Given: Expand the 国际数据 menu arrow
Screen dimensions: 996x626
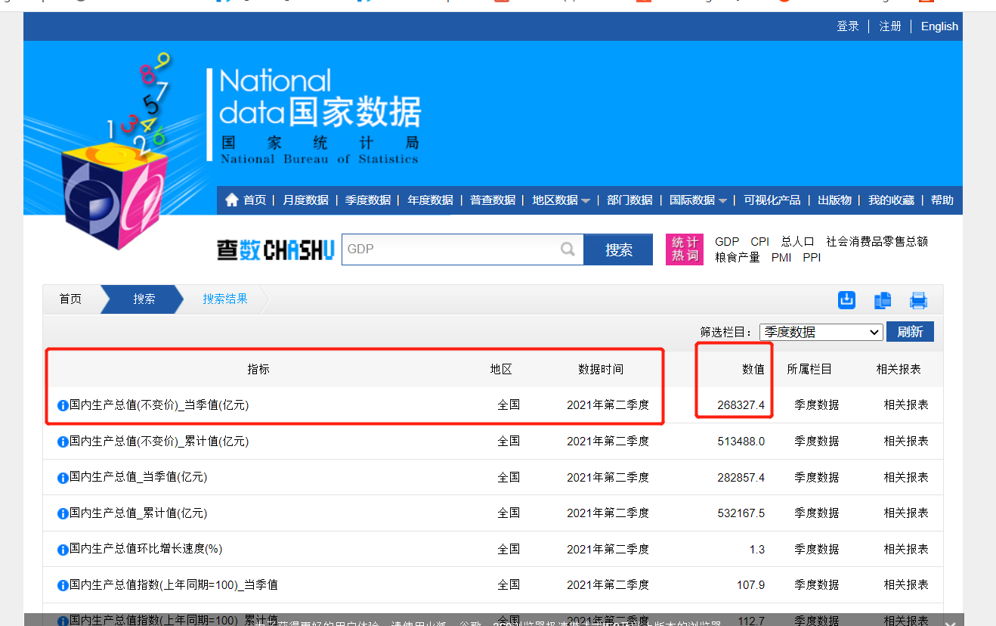Looking at the screenshot, I should pos(722,201).
